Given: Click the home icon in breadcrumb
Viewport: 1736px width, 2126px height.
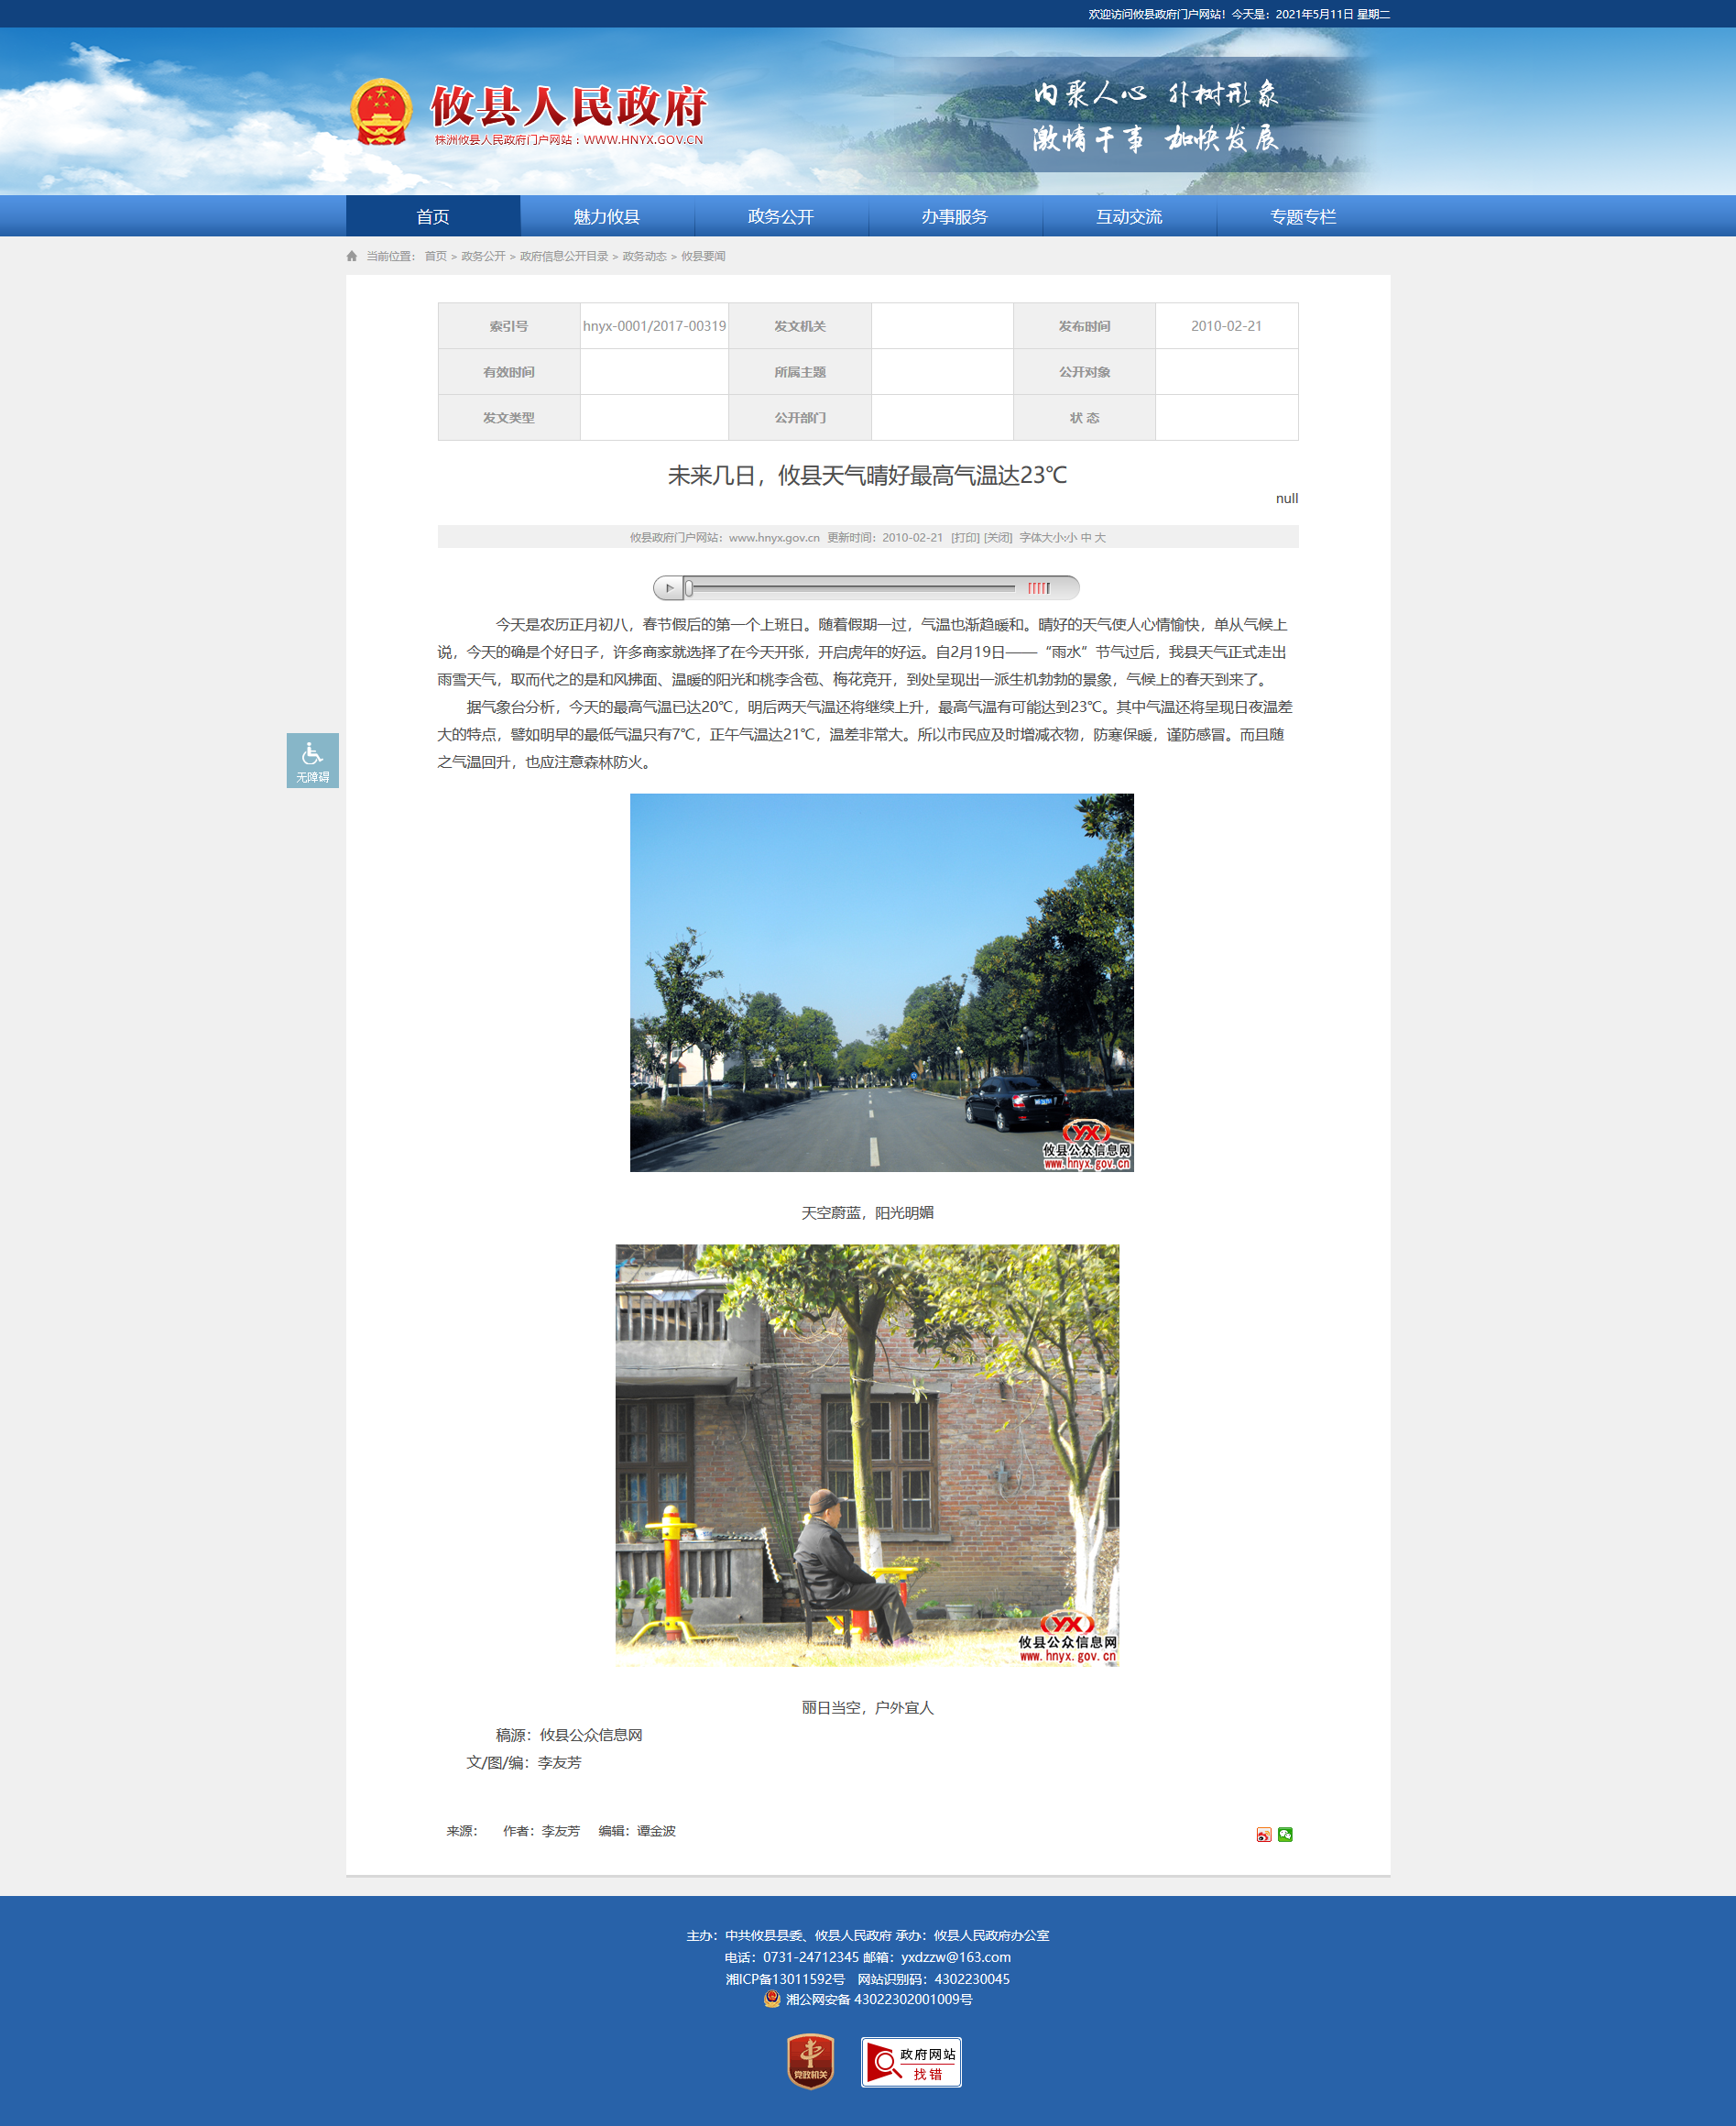Looking at the screenshot, I should tap(352, 256).
